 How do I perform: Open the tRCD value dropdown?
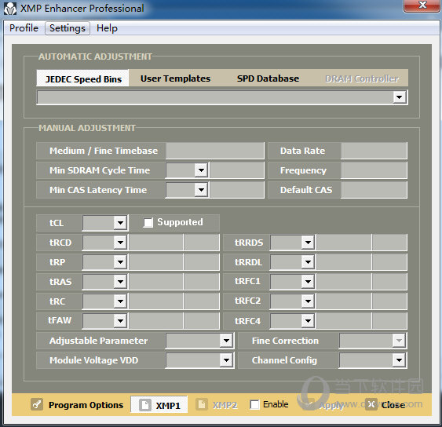click(120, 243)
